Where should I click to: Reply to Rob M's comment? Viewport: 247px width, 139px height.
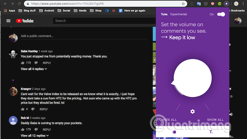[47, 129]
